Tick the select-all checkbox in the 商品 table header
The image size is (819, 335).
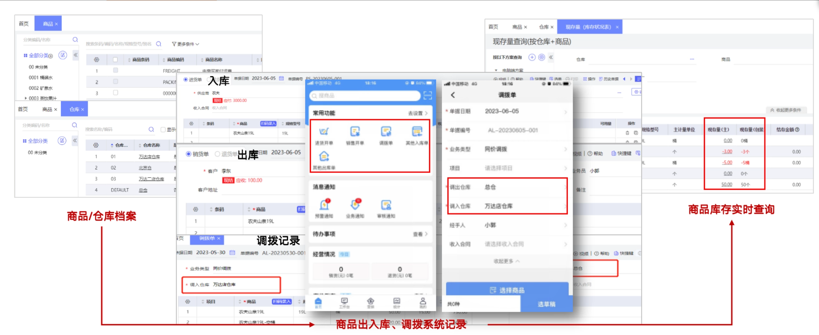click(x=116, y=60)
